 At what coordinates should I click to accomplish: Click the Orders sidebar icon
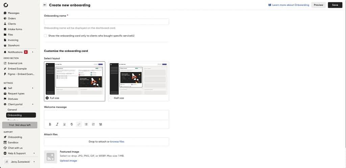click(5, 19)
